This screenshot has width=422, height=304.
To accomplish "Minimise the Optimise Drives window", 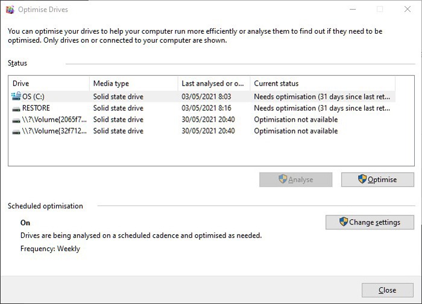I will tap(353, 9).
